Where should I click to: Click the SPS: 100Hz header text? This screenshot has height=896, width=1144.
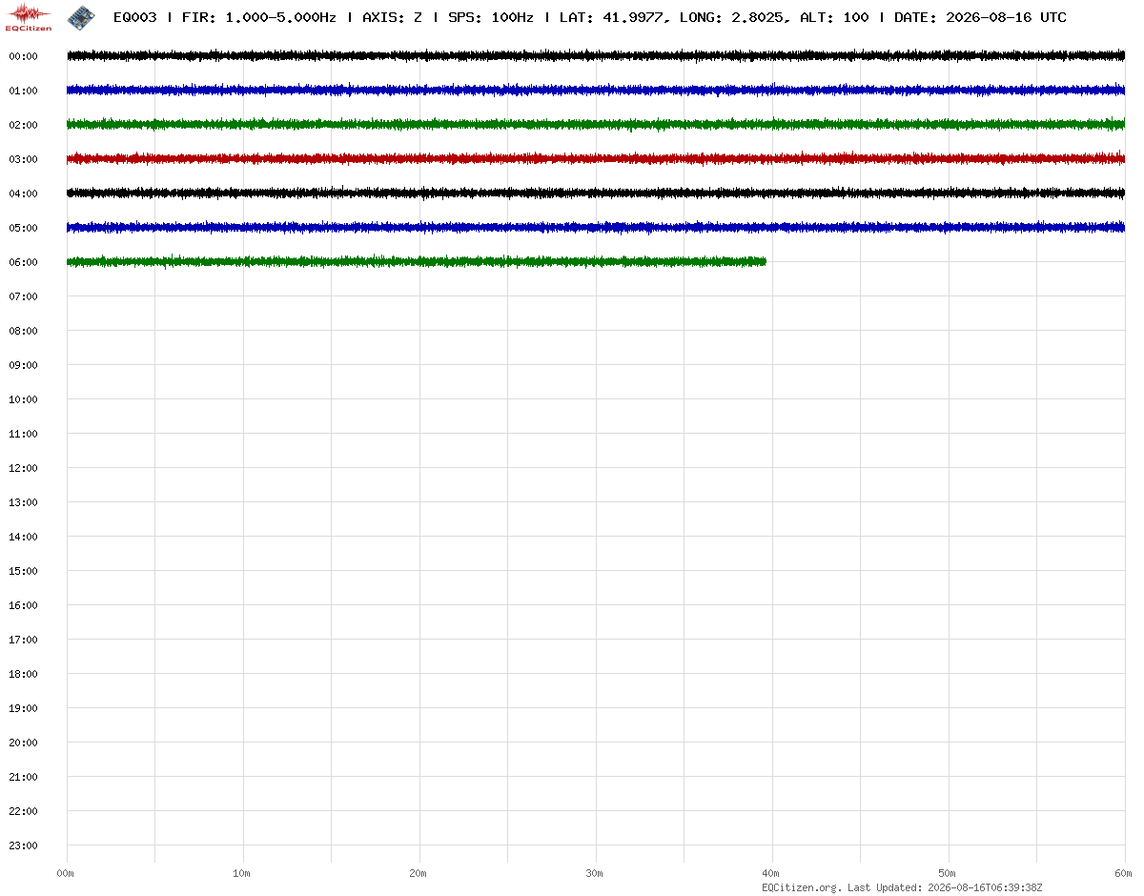(x=491, y=18)
